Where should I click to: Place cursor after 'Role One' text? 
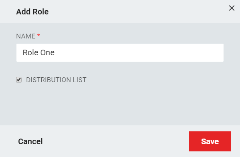[55, 53]
